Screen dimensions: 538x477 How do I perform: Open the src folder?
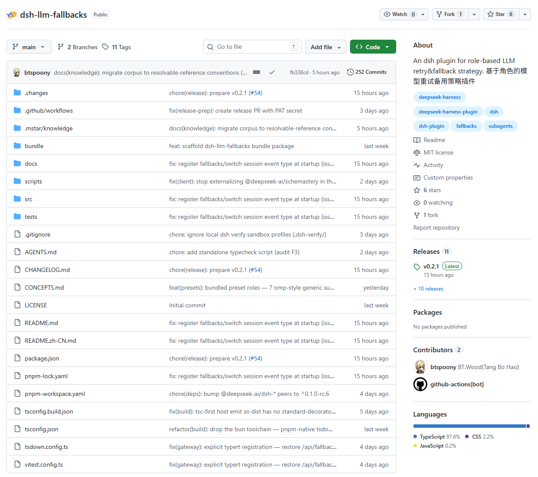(x=28, y=199)
